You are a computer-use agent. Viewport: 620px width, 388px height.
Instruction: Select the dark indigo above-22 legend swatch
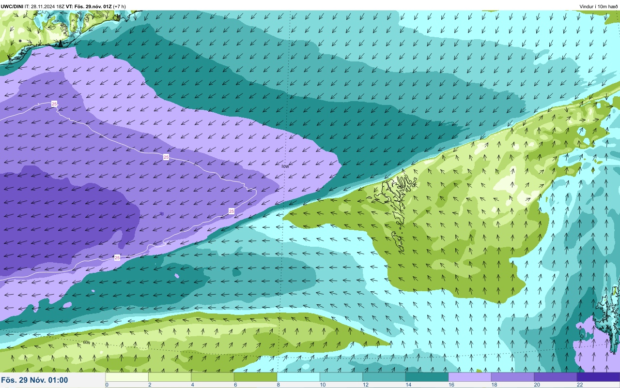pos(598,376)
